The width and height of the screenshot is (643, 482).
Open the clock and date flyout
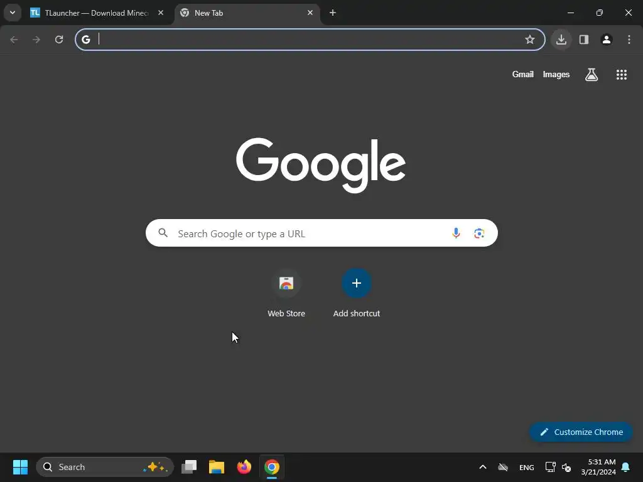(x=598, y=467)
